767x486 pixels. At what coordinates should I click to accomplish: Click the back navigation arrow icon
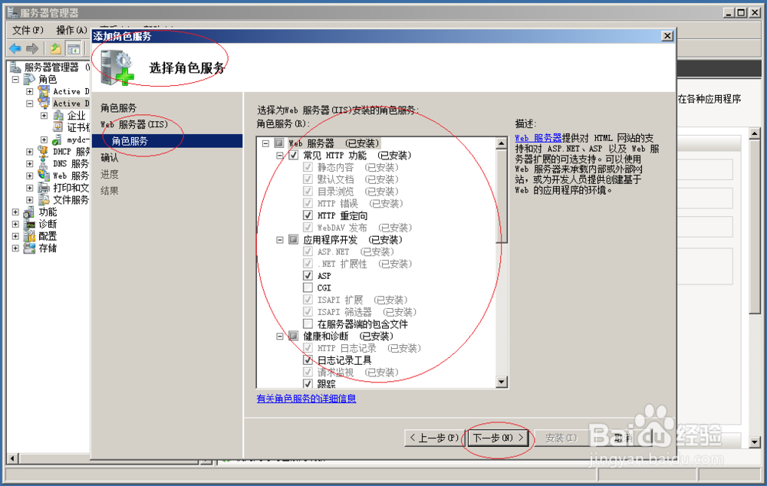(16, 48)
